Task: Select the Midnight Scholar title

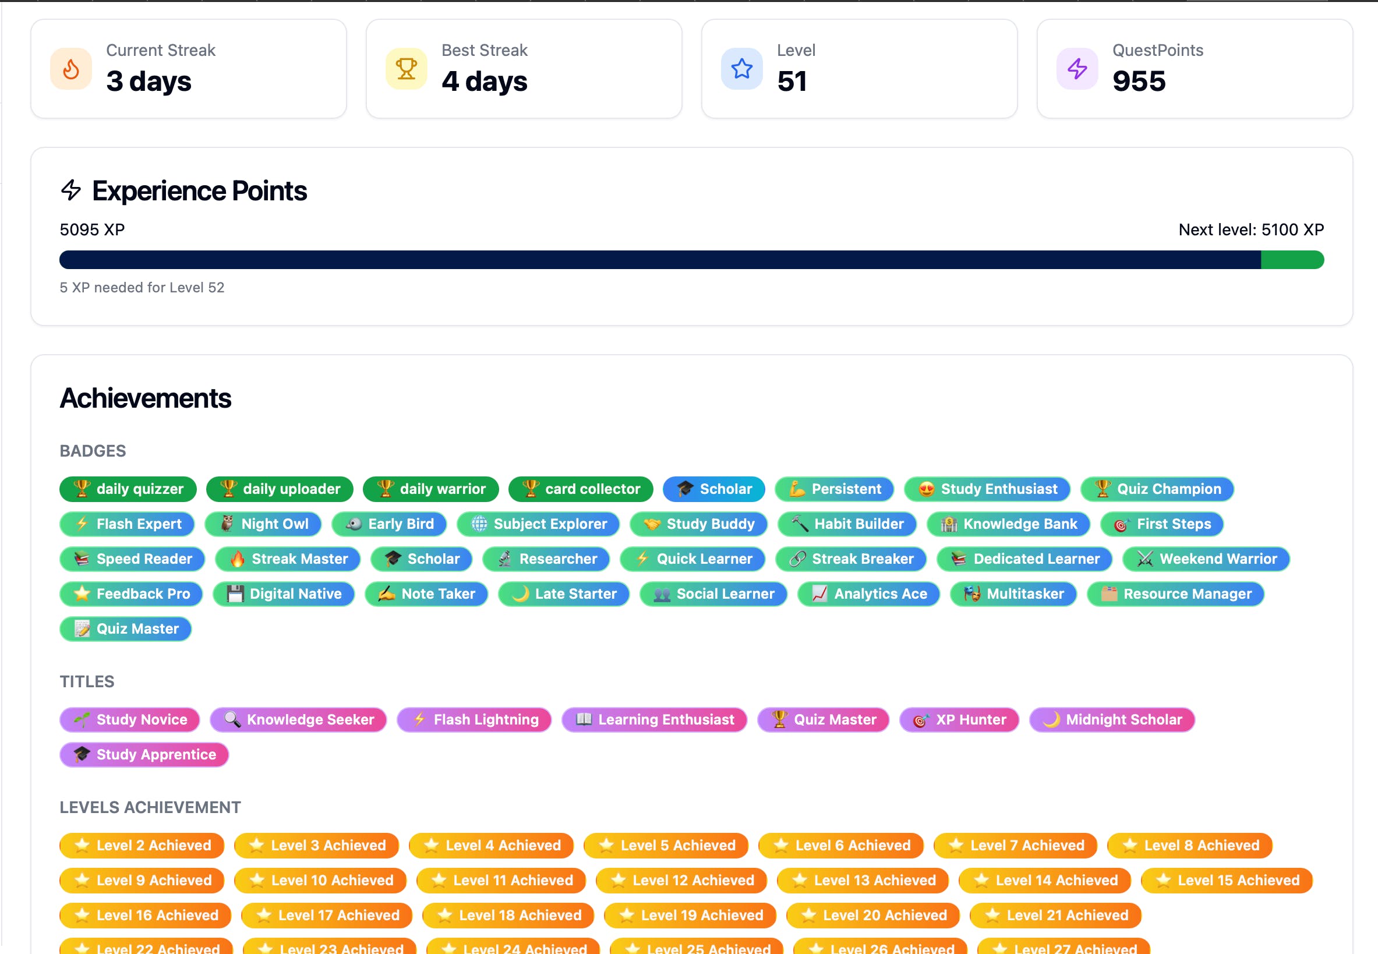Action: coord(1111,719)
